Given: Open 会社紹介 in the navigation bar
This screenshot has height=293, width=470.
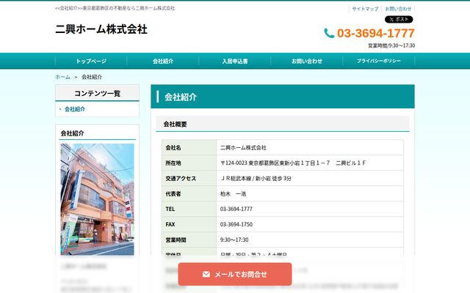Looking at the screenshot, I should pos(163,61).
